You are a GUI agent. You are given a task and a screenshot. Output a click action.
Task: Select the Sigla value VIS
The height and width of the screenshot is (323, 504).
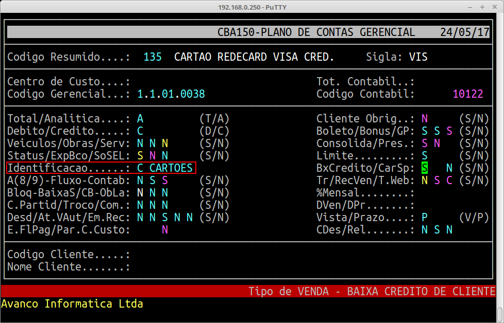418,57
